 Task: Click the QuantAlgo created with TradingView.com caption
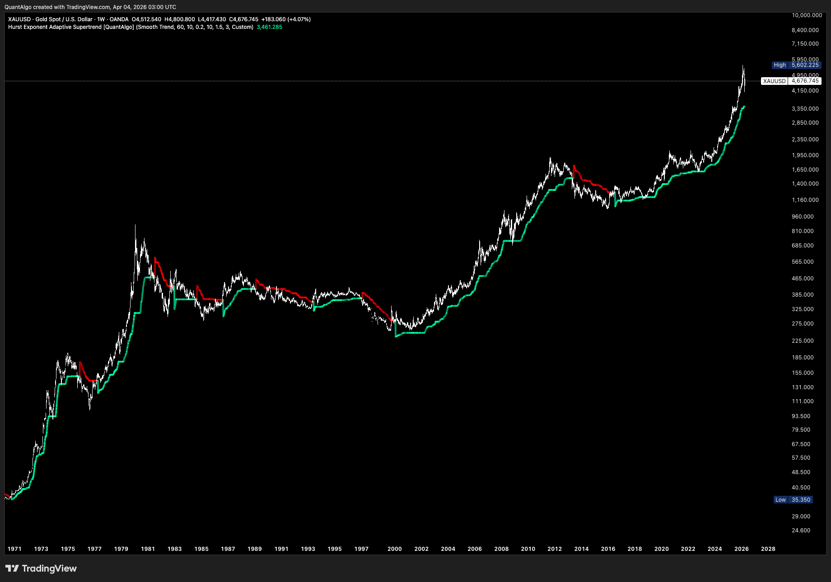tap(90, 7)
